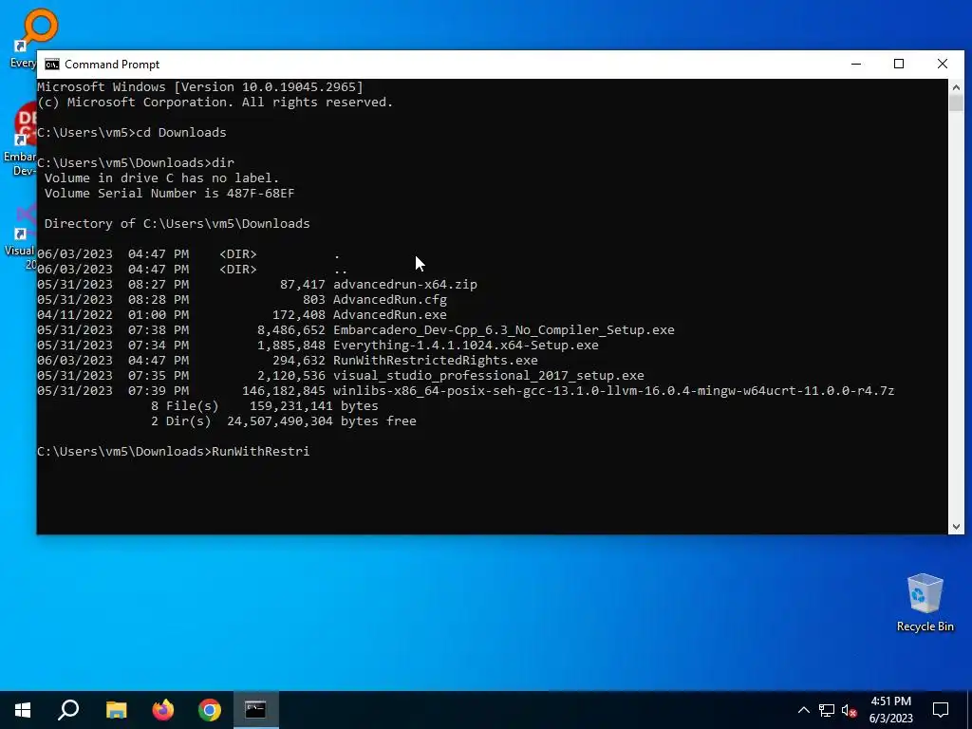Minimize the Command Prompt window
The width and height of the screenshot is (972, 729).
coord(856,64)
